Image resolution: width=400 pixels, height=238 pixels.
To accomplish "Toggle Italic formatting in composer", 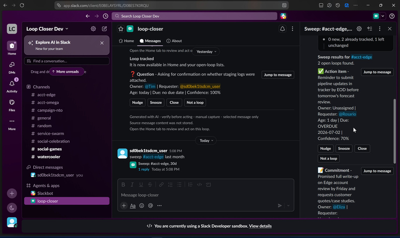I will click(132, 185).
